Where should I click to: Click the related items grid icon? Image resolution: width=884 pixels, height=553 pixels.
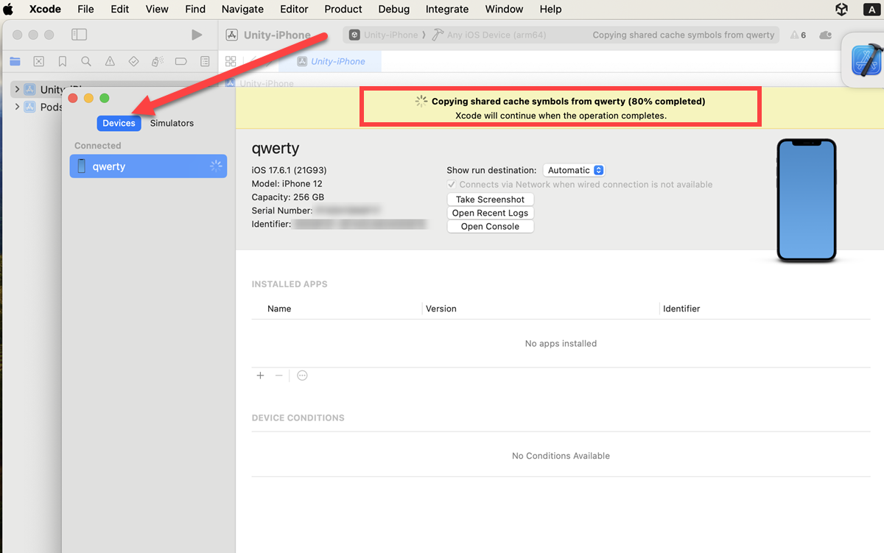pos(231,61)
